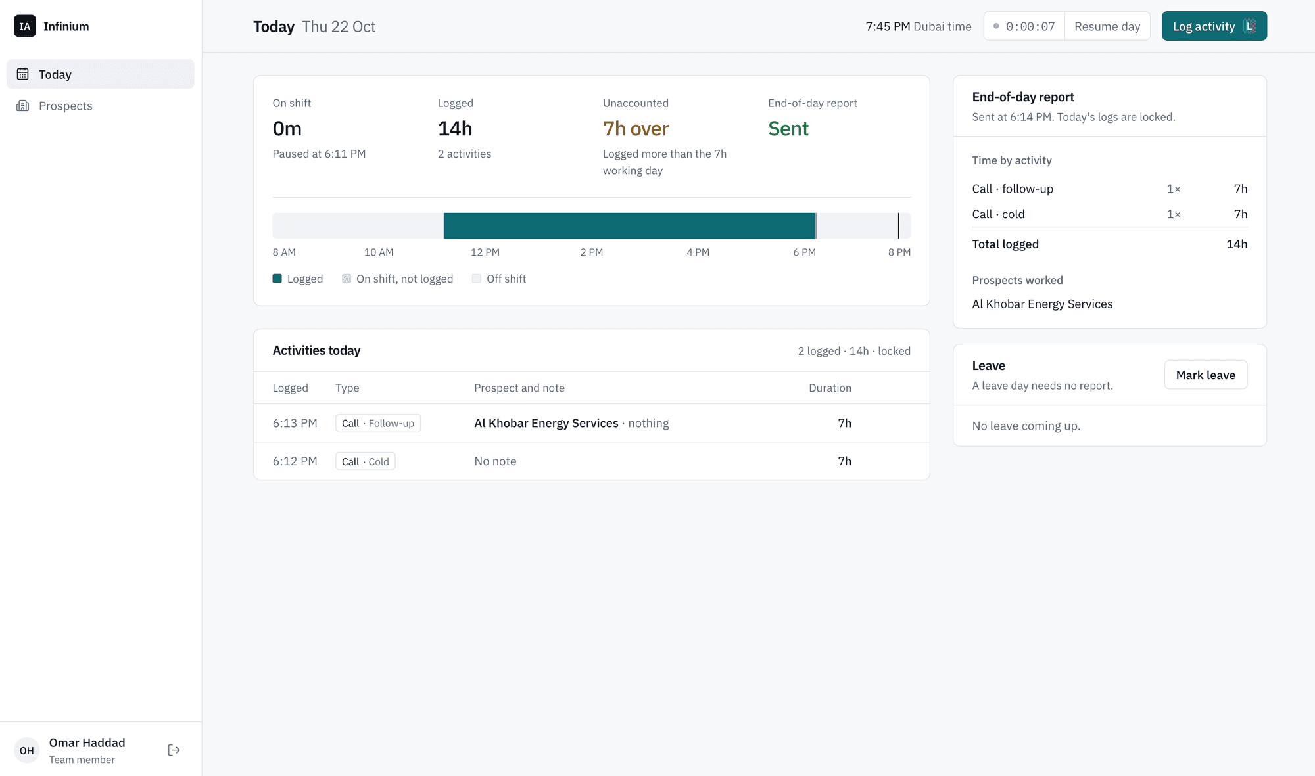The height and width of the screenshot is (776, 1315).
Task: Click the Off shift legend swatch
Action: (x=477, y=279)
